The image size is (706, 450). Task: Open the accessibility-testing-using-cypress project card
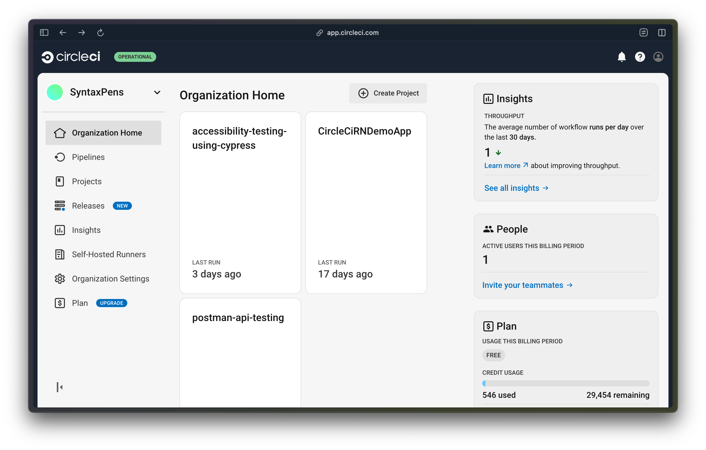240,202
